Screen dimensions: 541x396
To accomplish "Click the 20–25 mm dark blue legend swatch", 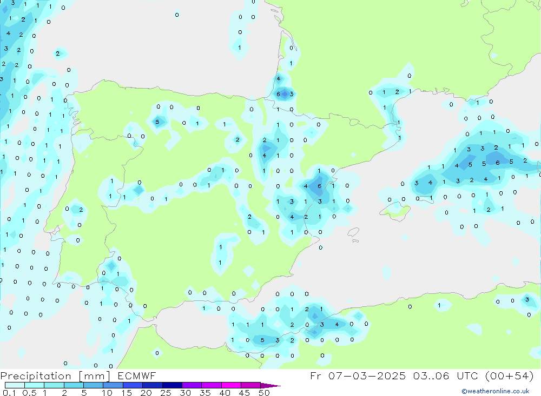I will (153, 385).
